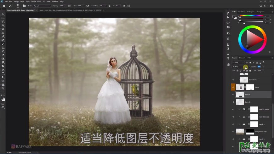Select the Crop tool
This screenshot has width=274, height=154.
click(x=3, y=29)
